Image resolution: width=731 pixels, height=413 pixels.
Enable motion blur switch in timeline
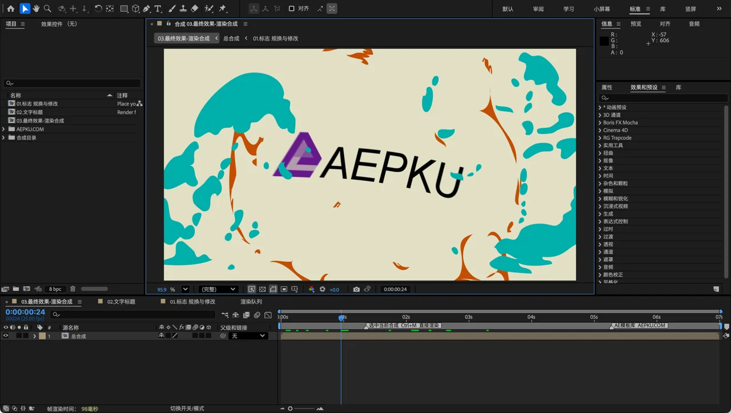click(257, 315)
